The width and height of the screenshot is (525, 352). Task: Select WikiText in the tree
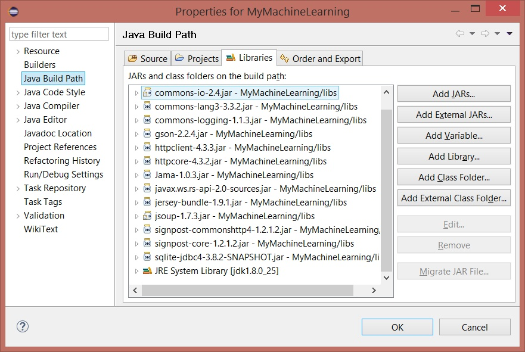pos(41,229)
